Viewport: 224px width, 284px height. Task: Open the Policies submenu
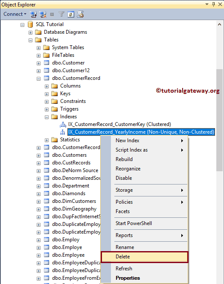144,202
